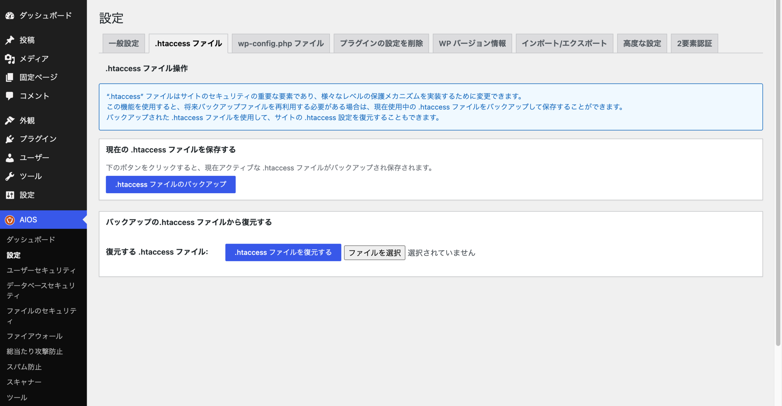
Task: Open the 2要素認証 tab
Action: click(x=694, y=43)
